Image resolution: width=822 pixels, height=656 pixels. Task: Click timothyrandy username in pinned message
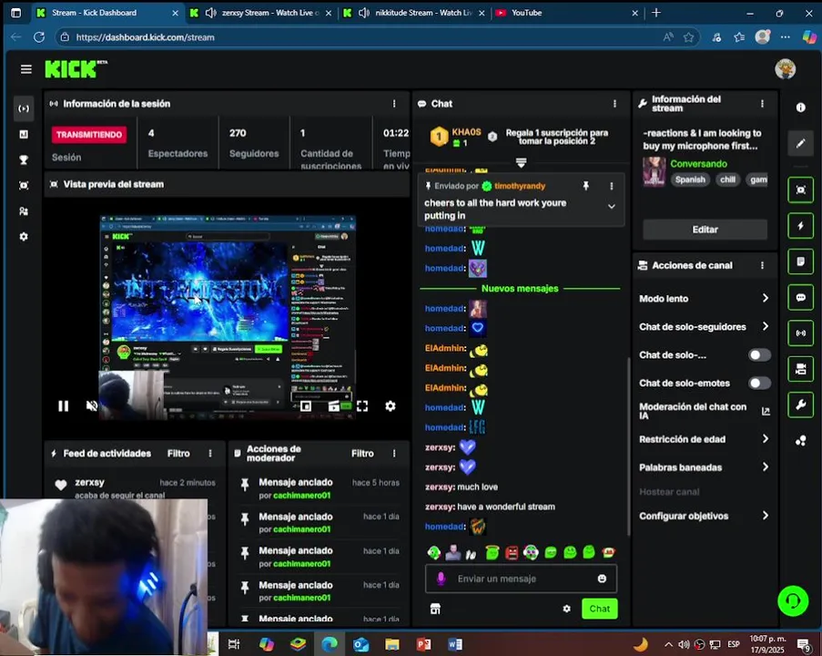click(520, 186)
